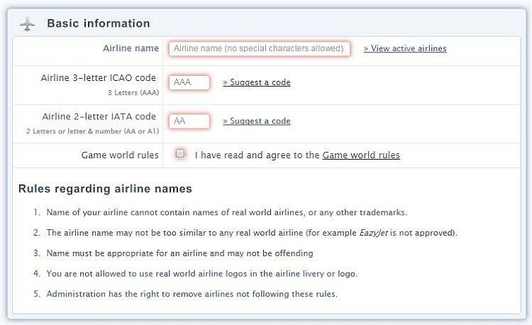Click the 3-letter ICAO code input box
Viewport: 532px width, 325px height.
coord(189,82)
